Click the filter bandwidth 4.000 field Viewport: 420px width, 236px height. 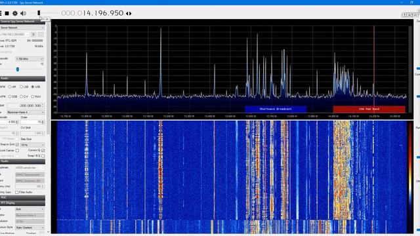9,122
